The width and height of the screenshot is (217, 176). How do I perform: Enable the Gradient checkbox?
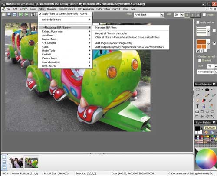coord(200,60)
